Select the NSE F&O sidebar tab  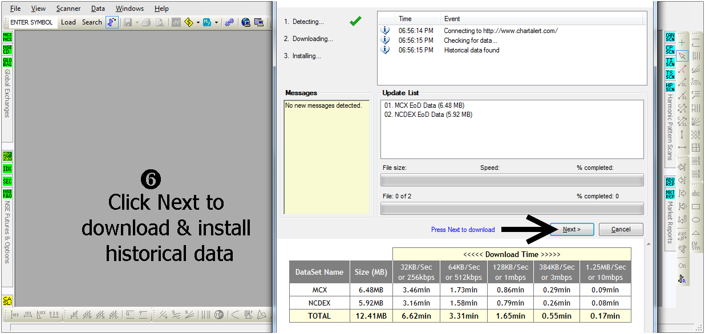tap(7, 194)
